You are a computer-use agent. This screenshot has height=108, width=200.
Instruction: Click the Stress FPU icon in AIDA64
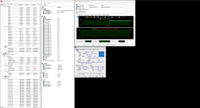click(77, 6)
